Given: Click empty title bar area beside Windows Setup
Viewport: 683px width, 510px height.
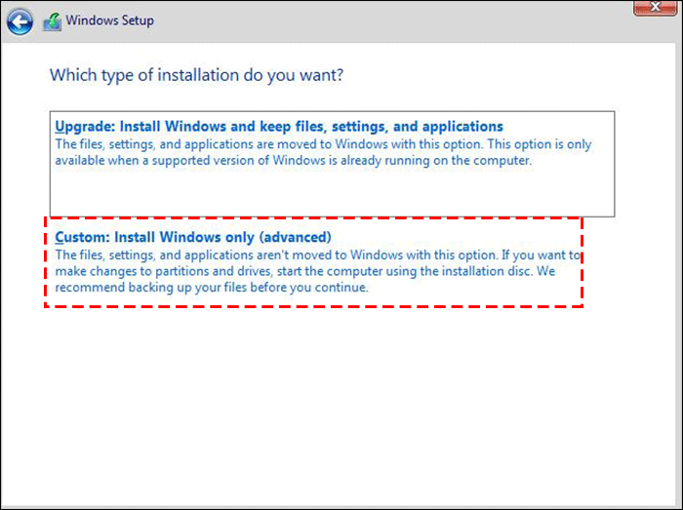Looking at the screenshot, I should pos(392,21).
